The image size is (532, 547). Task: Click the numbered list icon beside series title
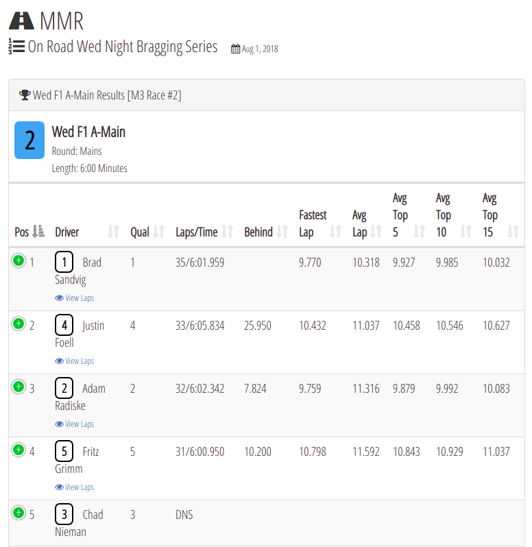click(x=16, y=47)
